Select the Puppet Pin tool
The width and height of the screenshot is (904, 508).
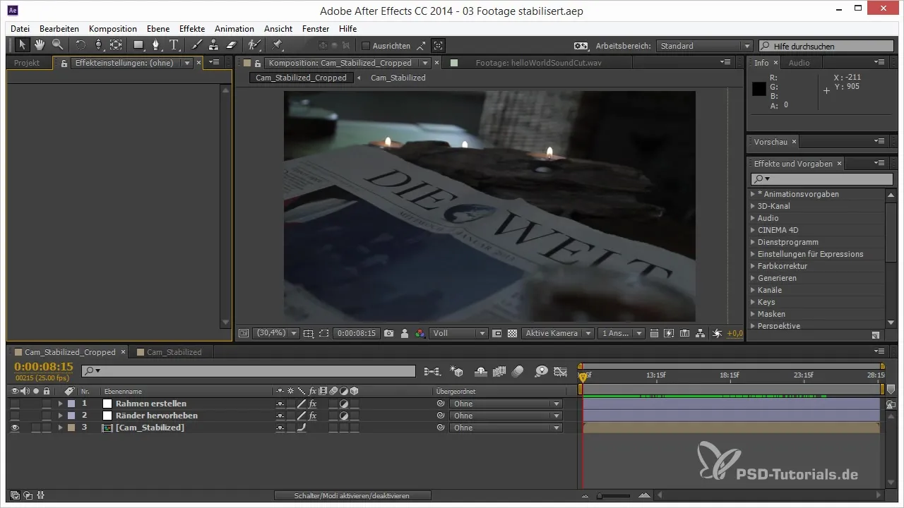pos(277,45)
